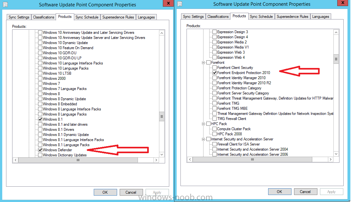Click Cancel in the left window
This screenshot has height=202, width=351.
[131, 192]
